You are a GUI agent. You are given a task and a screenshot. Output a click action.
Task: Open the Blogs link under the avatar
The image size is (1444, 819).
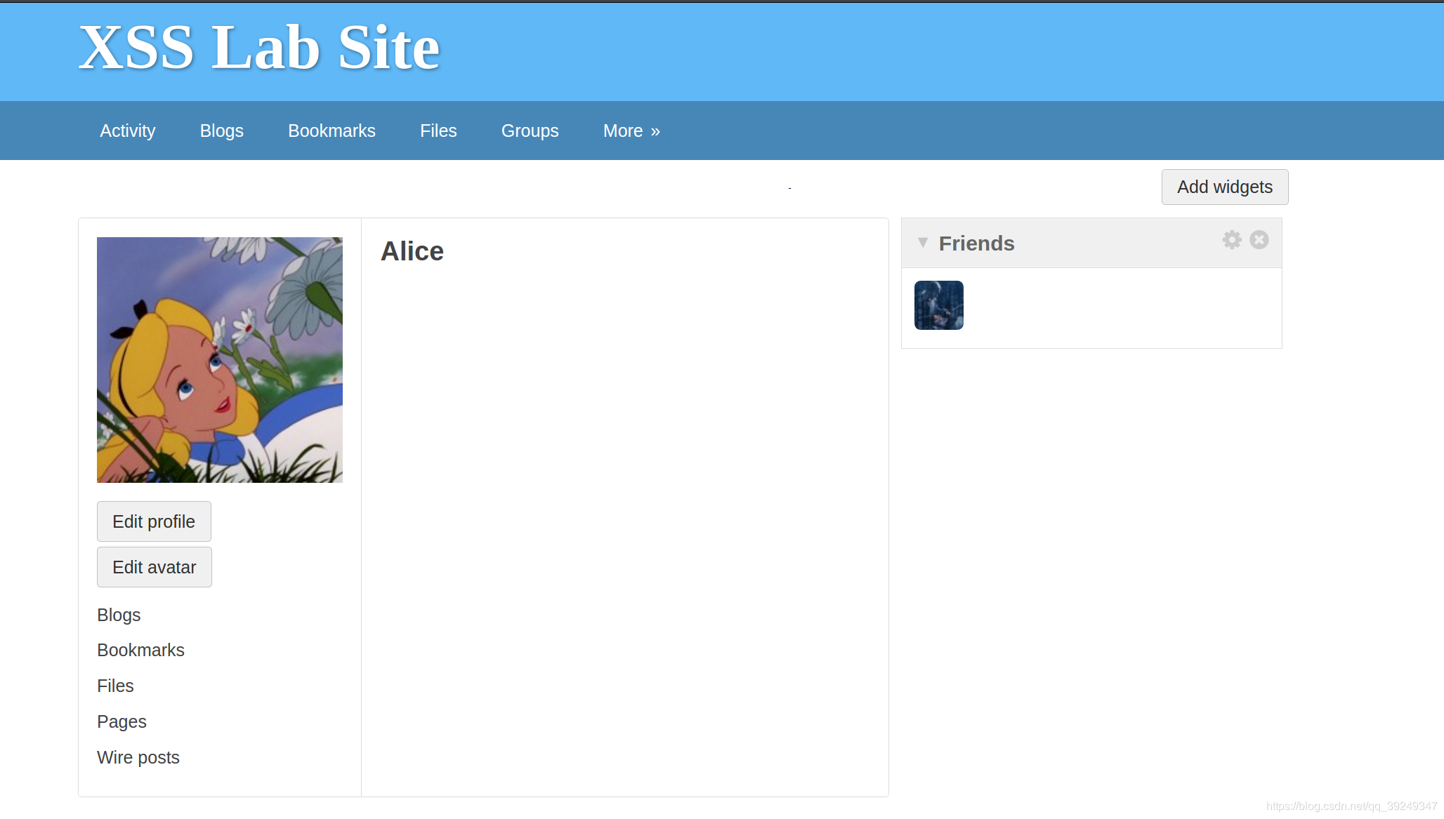pos(119,615)
